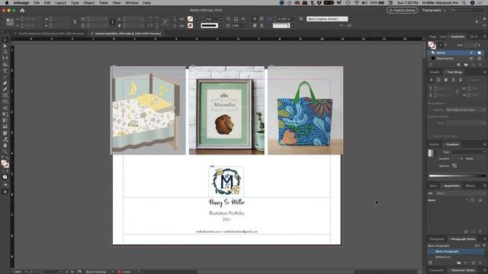Open the Window menu
This screenshot has width=488, height=274.
[x=132, y=3]
